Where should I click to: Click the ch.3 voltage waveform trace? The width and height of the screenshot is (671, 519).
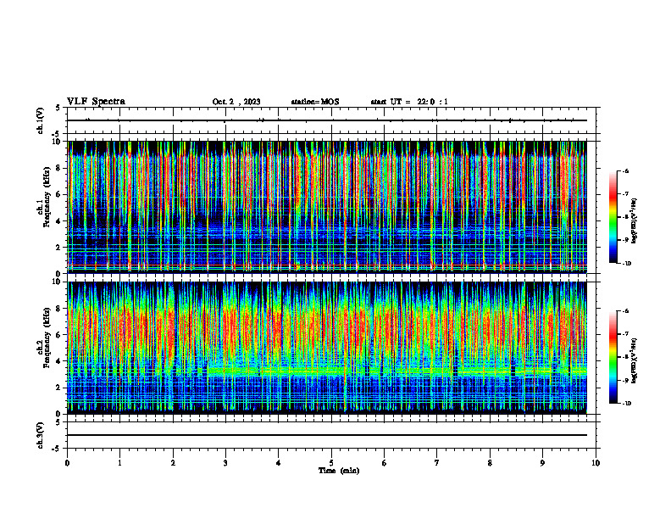click(x=327, y=435)
